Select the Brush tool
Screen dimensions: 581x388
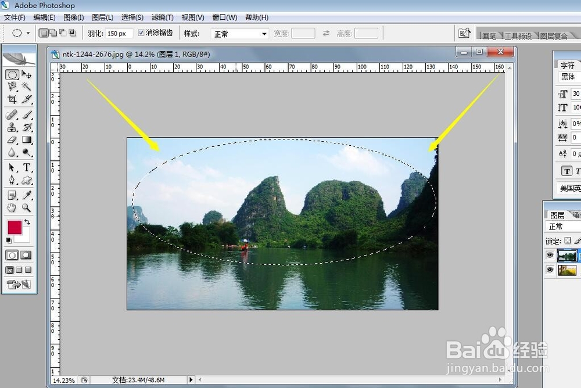click(x=26, y=114)
